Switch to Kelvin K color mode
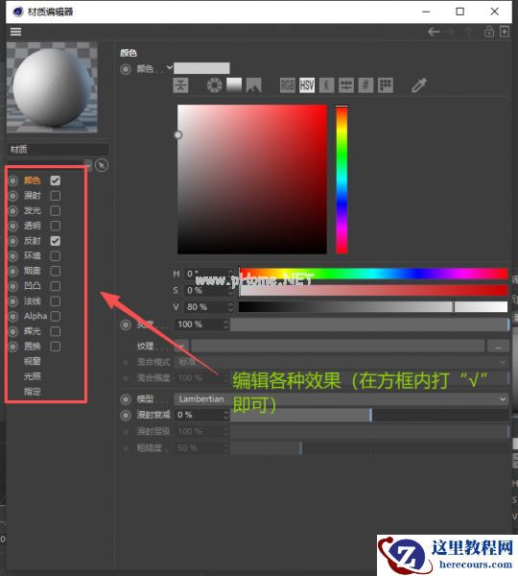518x576 pixels. pyautogui.click(x=326, y=85)
